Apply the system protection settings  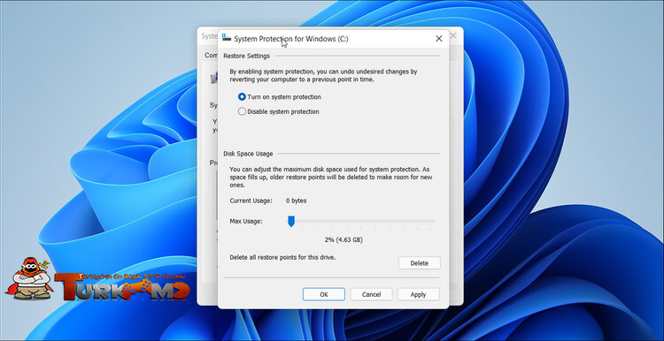(419, 294)
